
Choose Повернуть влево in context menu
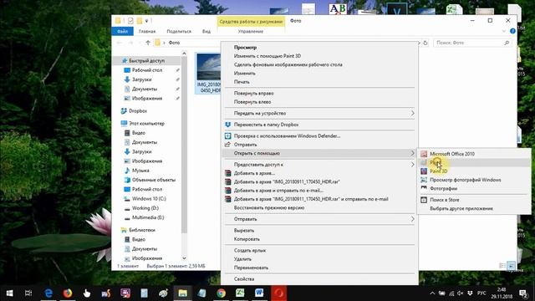pos(252,102)
